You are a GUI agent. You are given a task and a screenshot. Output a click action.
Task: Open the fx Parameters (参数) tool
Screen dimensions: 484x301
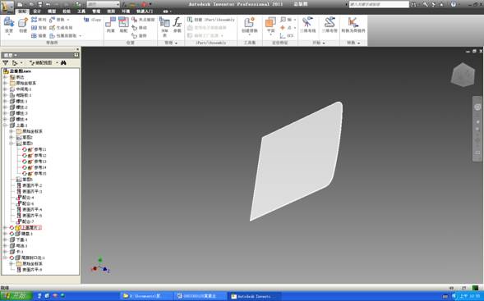click(177, 25)
